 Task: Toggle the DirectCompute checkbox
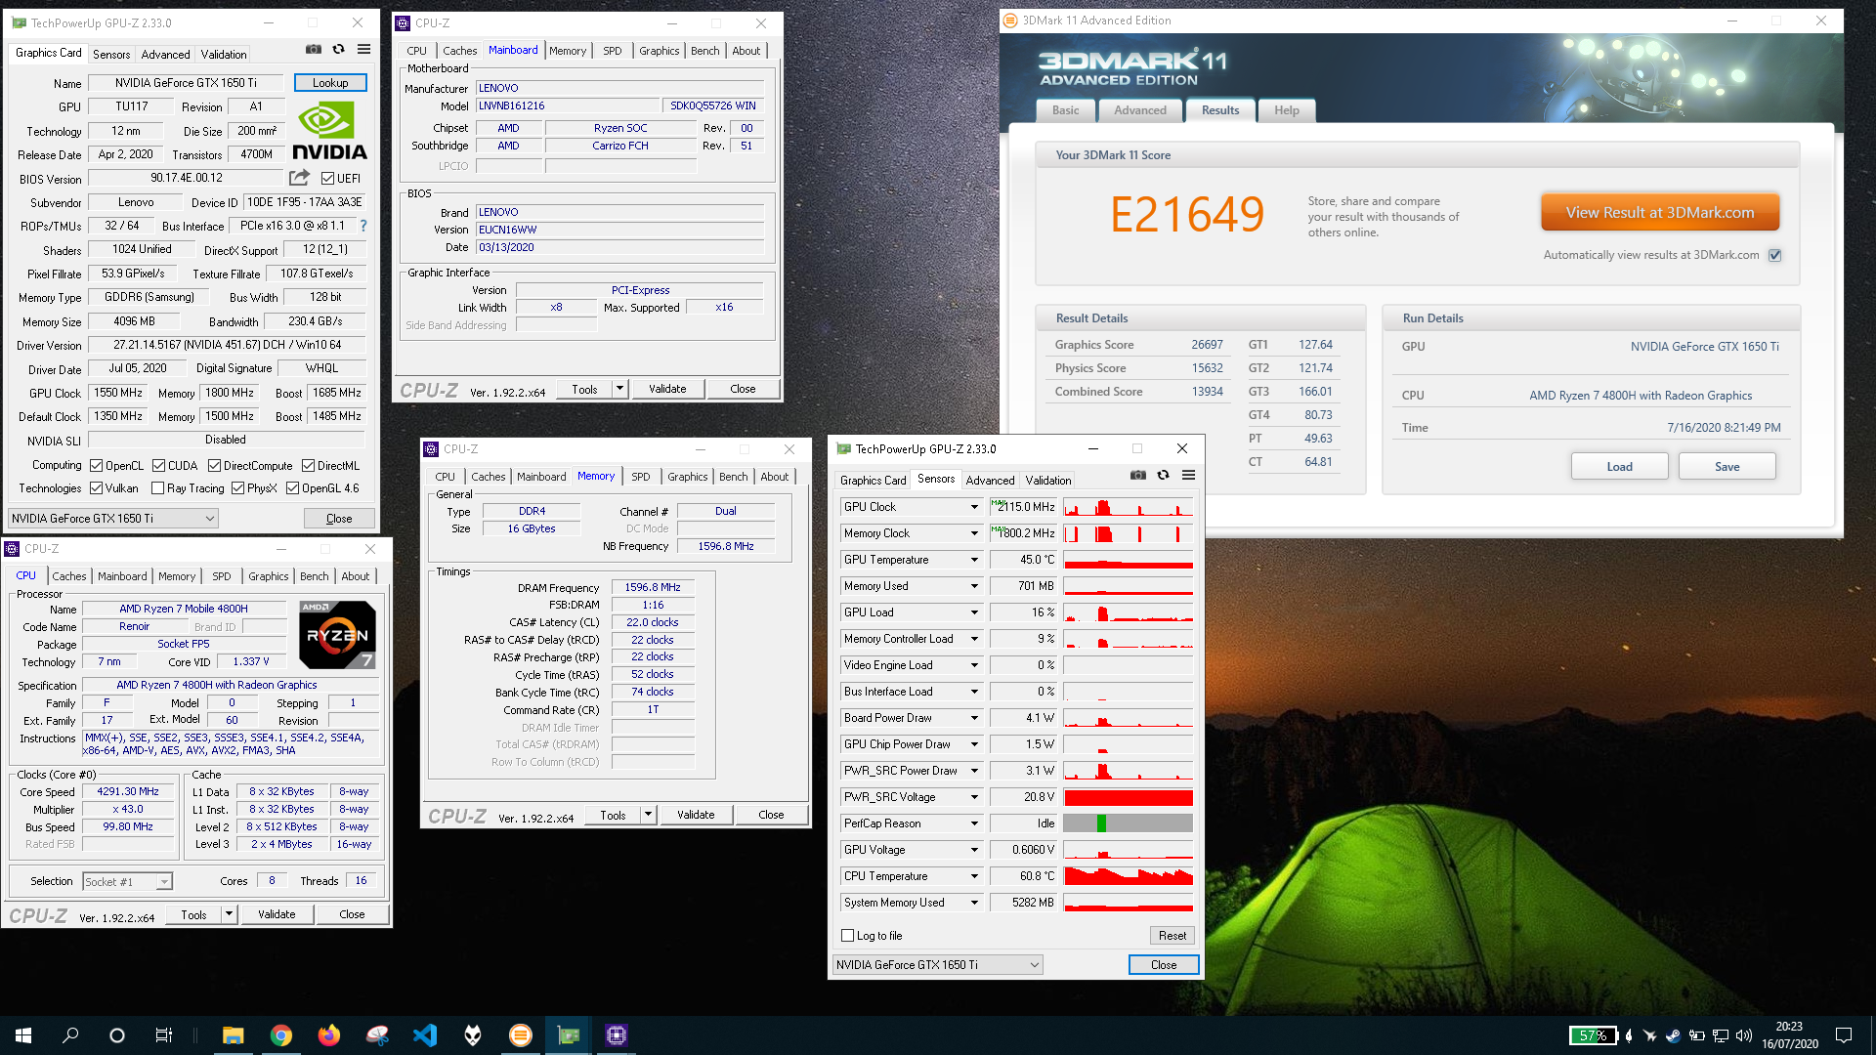pyautogui.click(x=215, y=466)
